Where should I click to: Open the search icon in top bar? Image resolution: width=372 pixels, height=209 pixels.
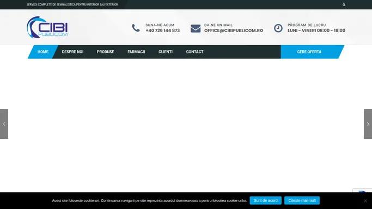pos(344,5)
